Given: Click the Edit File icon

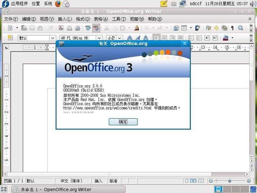Looking at the screenshot, I should coord(51,28).
